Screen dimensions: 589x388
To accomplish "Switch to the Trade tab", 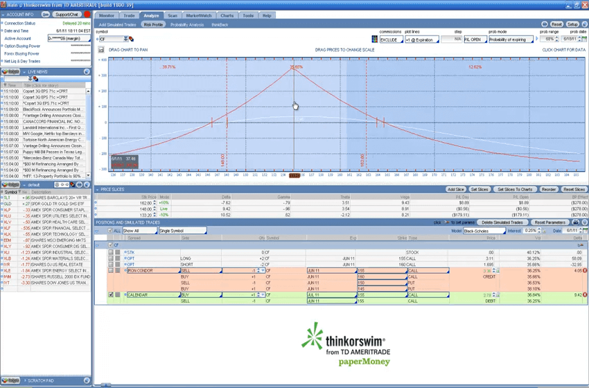I will point(129,16).
